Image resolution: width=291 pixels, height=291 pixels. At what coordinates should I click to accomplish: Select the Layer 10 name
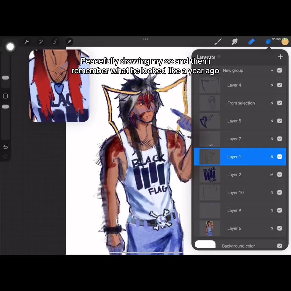235,193
